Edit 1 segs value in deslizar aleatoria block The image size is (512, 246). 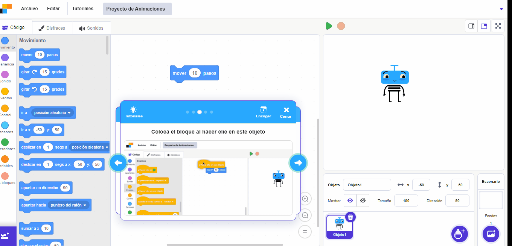click(48, 147)
